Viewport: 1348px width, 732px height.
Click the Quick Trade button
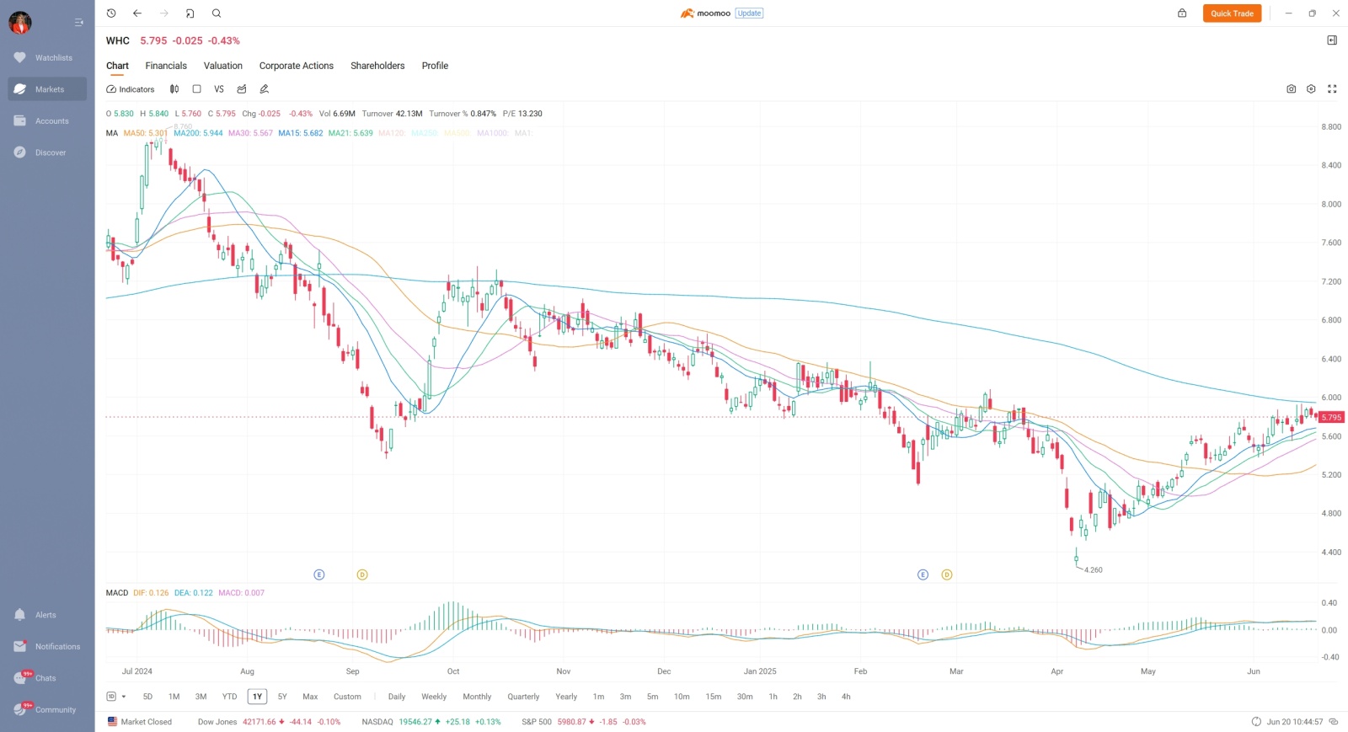click(1232, 13)
